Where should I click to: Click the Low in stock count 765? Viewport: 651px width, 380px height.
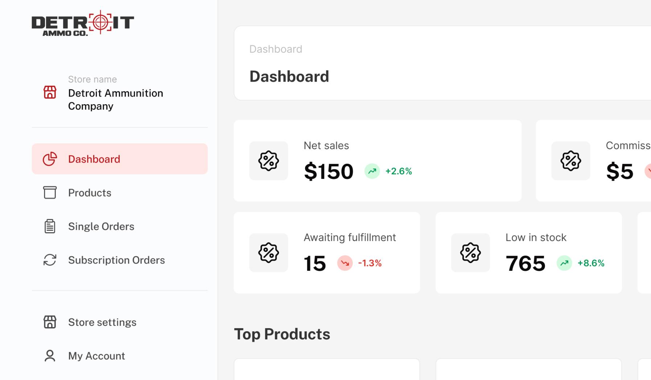(525, 263)
